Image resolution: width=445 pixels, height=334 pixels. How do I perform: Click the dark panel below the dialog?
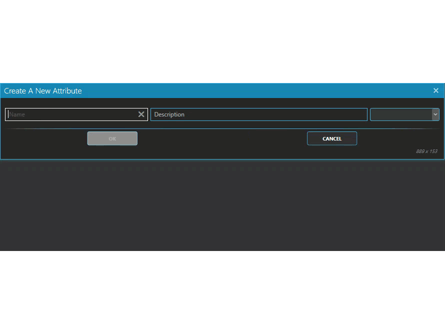(222, 205)
